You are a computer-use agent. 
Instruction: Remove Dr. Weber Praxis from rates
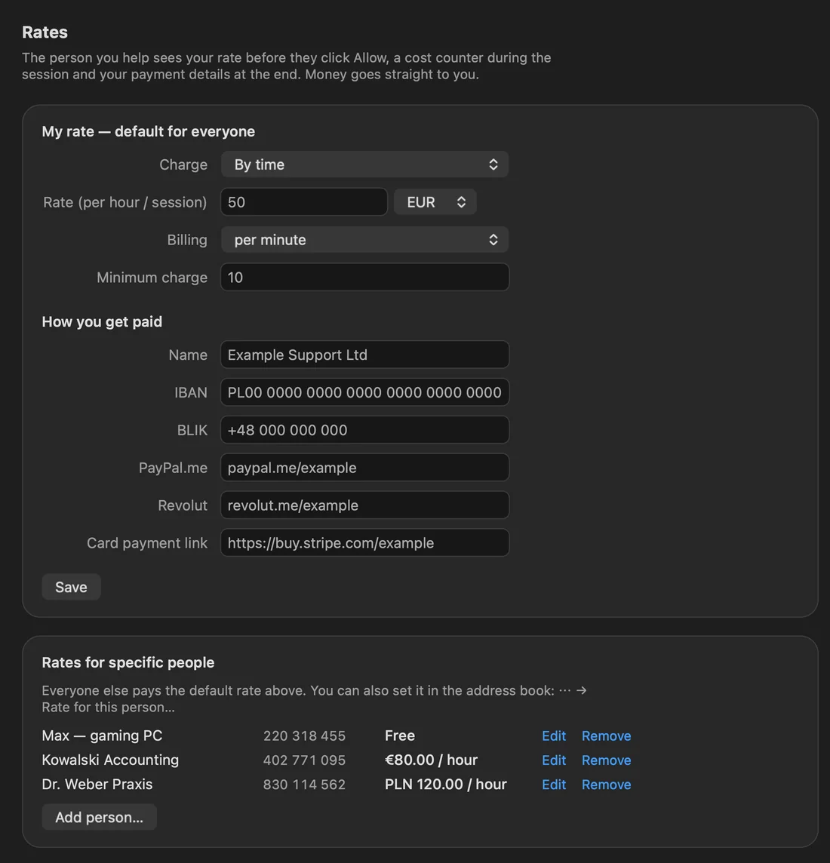click(x=607, y=785)
